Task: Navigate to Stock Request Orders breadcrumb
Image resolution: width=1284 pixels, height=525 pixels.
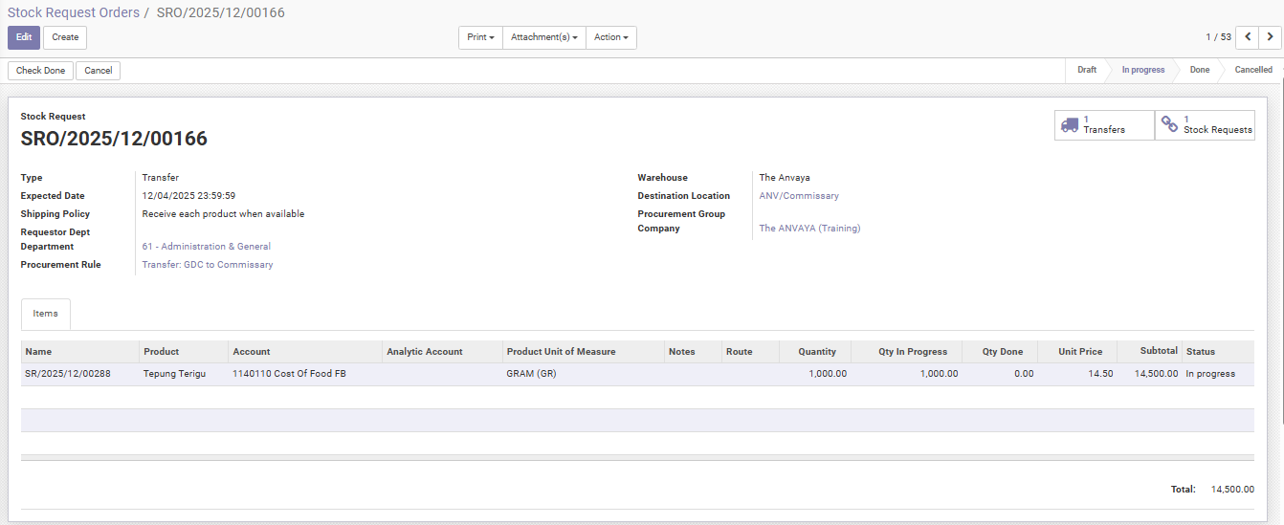Action: [73, 12]
